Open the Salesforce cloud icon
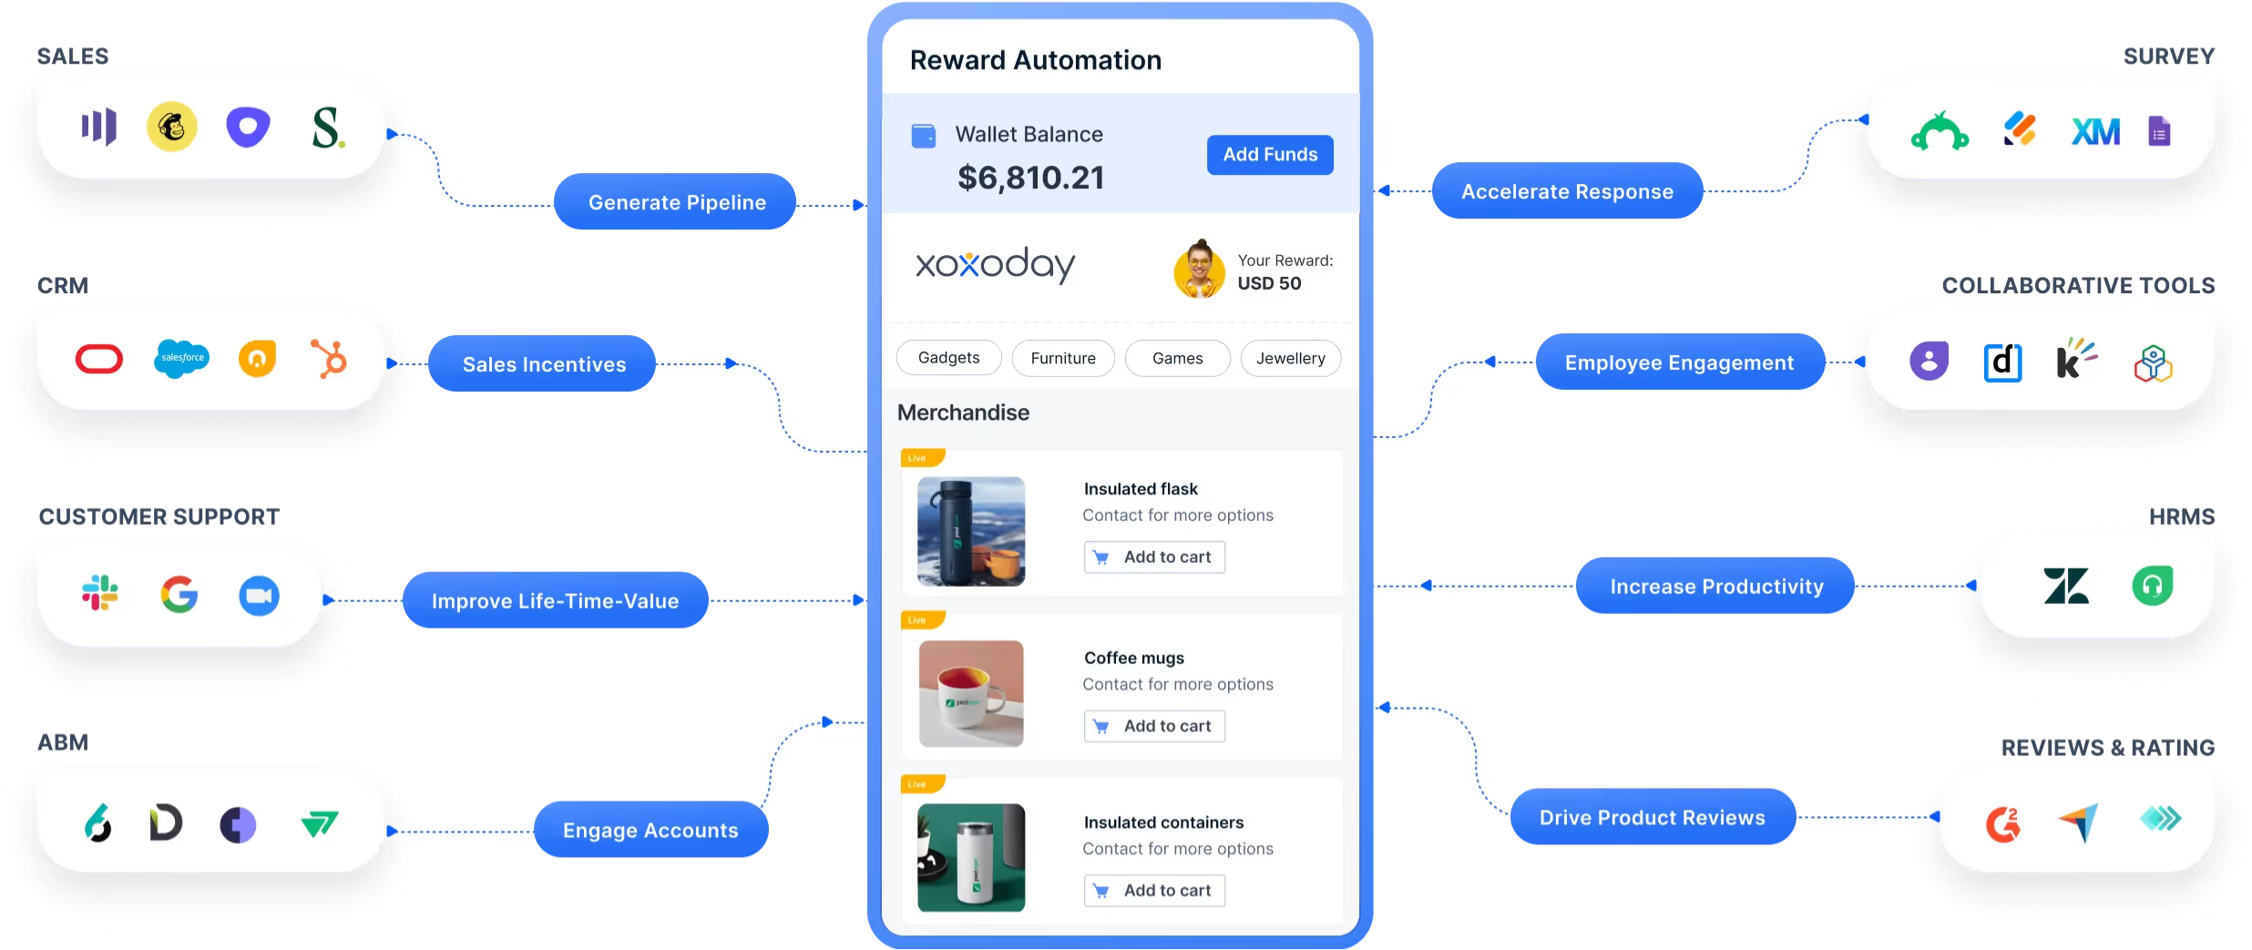 (x=182, y=359)
